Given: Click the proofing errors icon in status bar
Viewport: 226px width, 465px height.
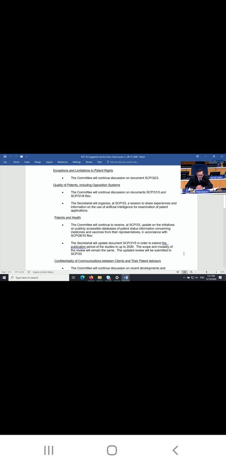Looking at the screenshot, I should point(29,272).
